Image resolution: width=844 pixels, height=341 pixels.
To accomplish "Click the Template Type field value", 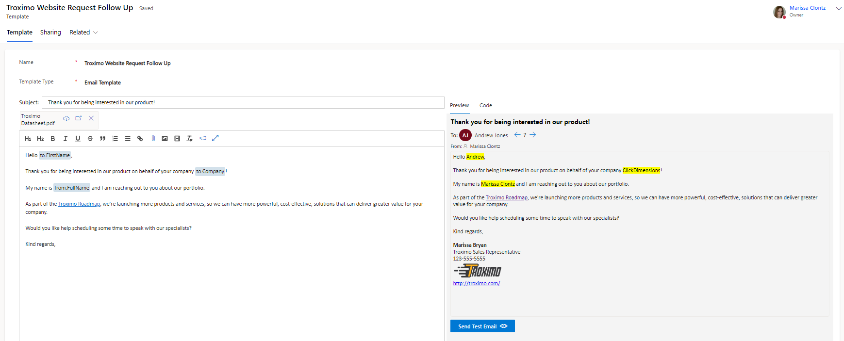I will pyautogui.click(x=102, y=82).
